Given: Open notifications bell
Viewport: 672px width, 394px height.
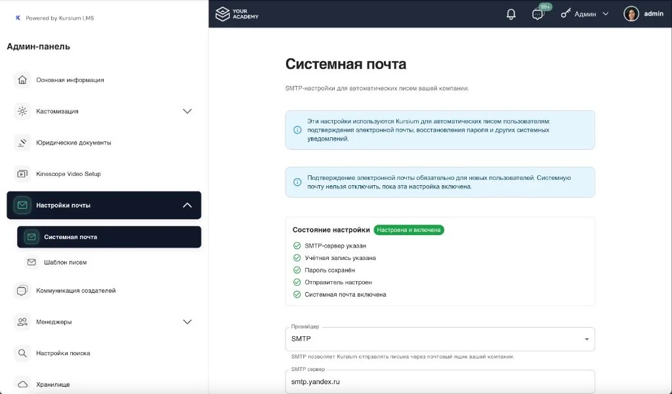Looking at the screenshot, I should point(511,14).
